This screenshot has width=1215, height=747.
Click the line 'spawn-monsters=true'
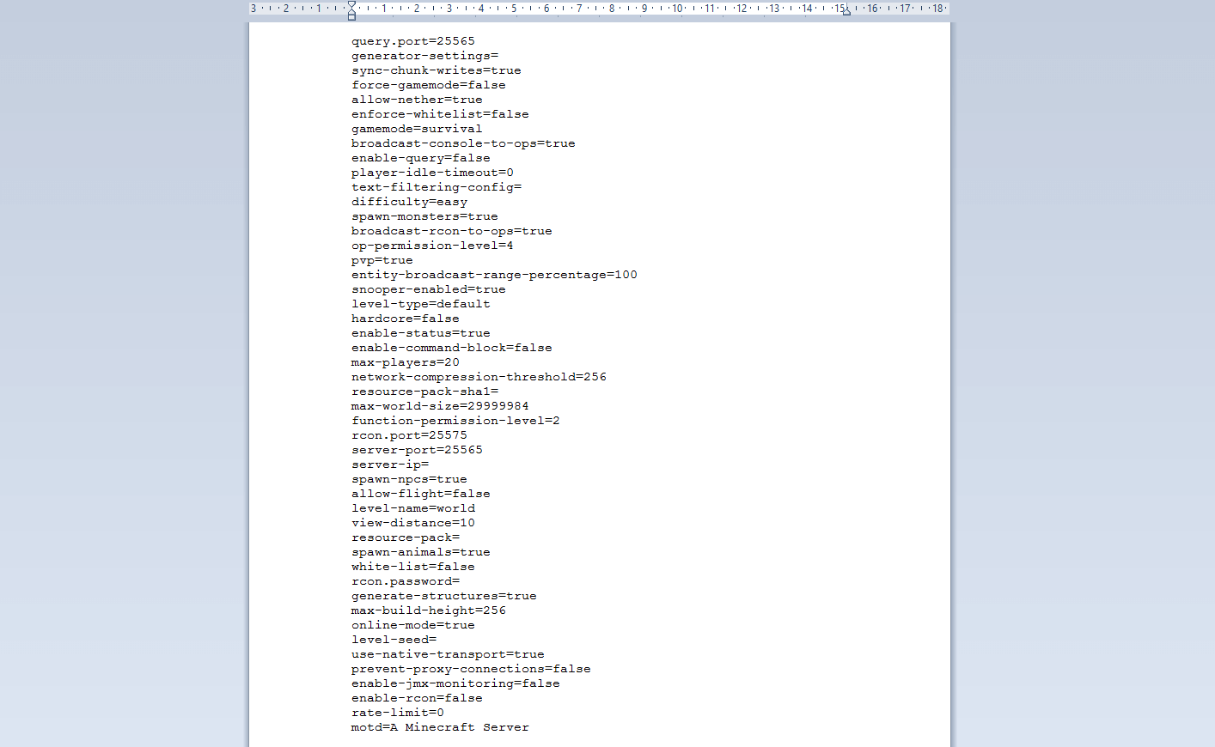pos(424,216)
